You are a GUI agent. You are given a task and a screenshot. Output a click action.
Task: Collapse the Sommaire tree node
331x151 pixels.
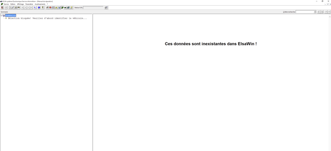[x=2, y=15]
